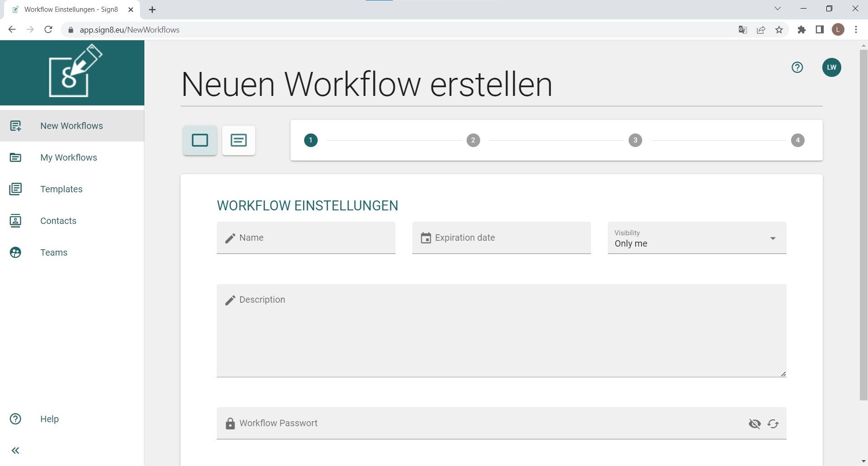Jump to workflow step 4
This screenshot has height=466, width=868.
(797, 140)
